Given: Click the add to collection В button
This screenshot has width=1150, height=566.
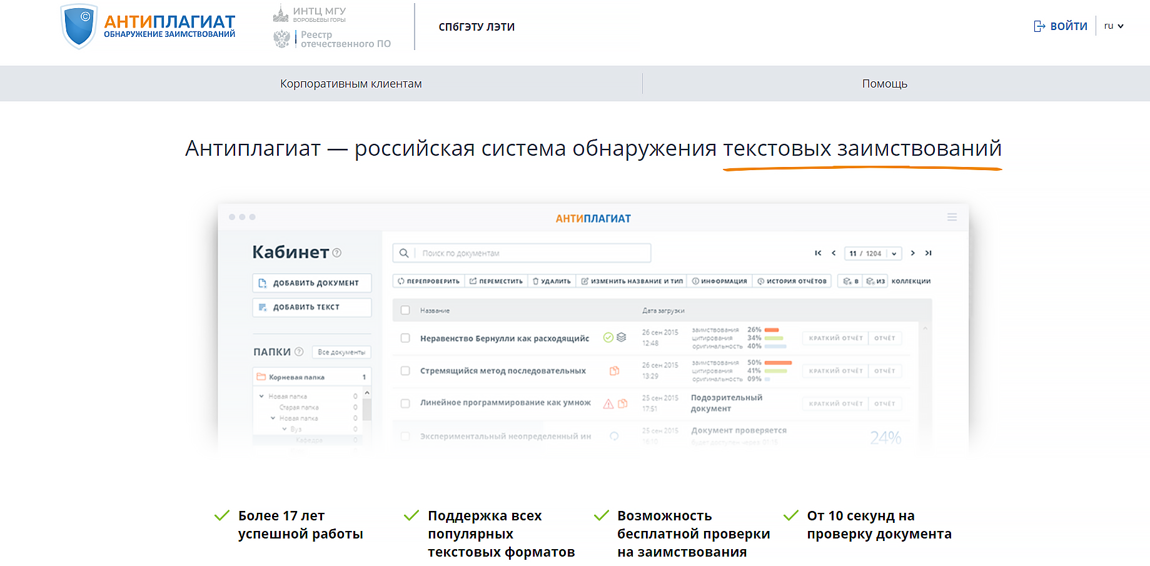Looking at the screenshot, I should 850,281.
